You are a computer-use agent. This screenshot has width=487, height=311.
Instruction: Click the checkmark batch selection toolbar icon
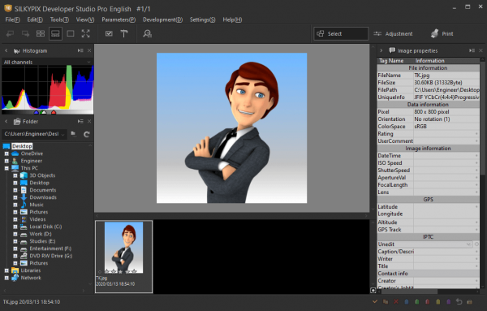coord(109,33)
